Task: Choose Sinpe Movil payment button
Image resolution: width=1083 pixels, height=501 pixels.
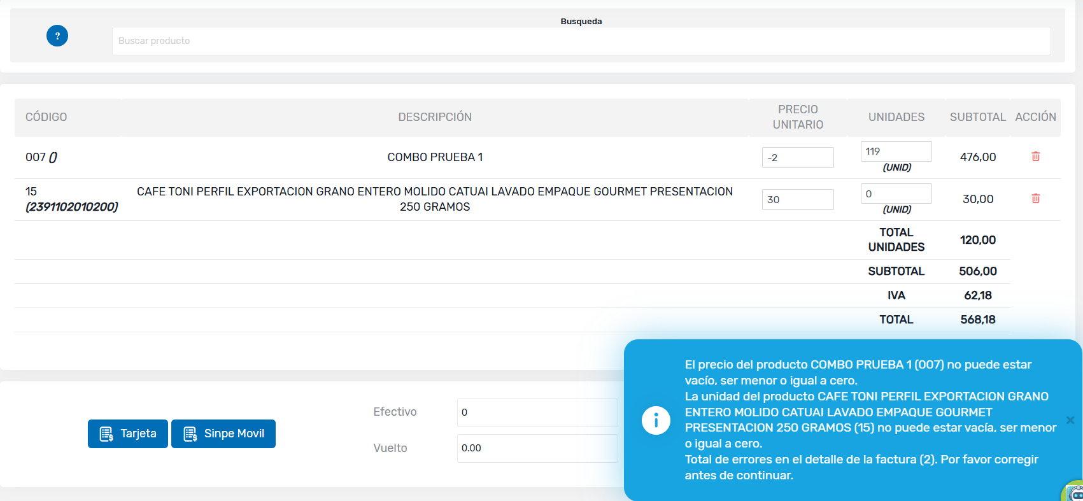Action: point(223,434)
